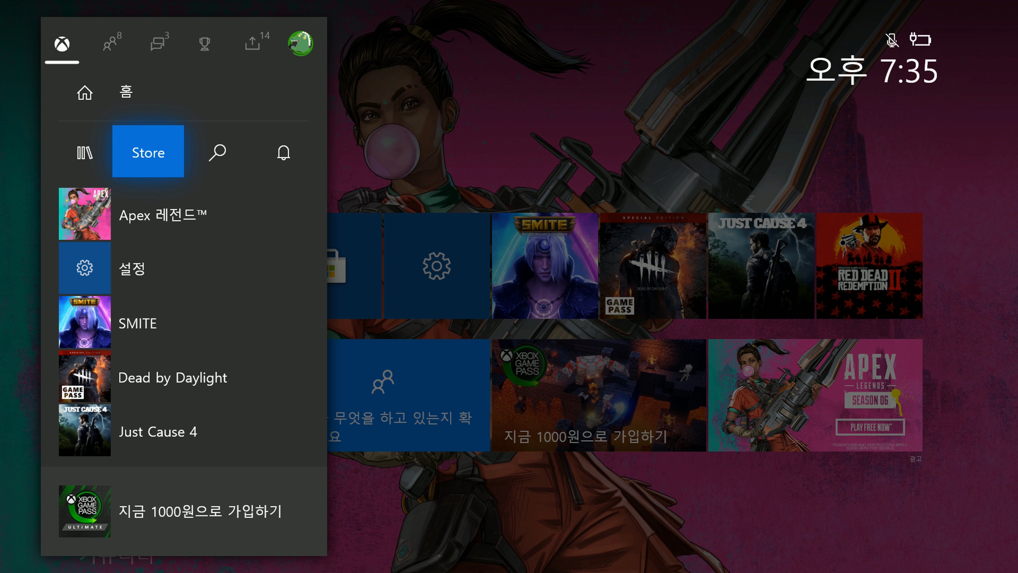Launch Dead by Daylight list text
Image resolution: width=1018 pixels, height=573 pixels.
pos(173,378)
